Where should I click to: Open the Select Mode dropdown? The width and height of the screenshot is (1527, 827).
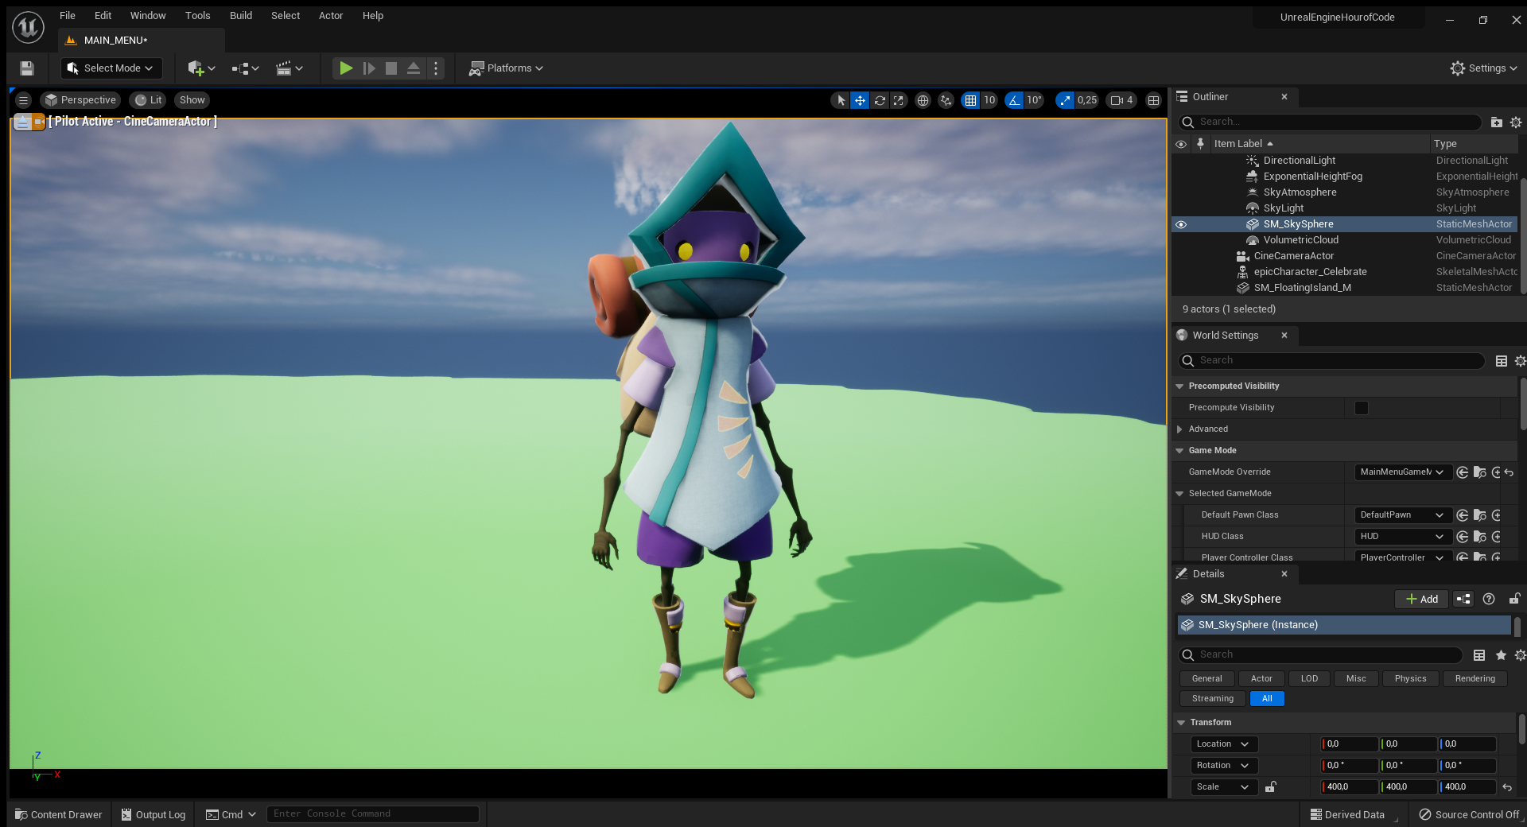pos(111,68)
